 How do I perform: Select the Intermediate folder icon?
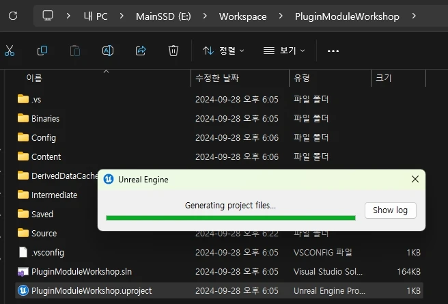point(23,195)
